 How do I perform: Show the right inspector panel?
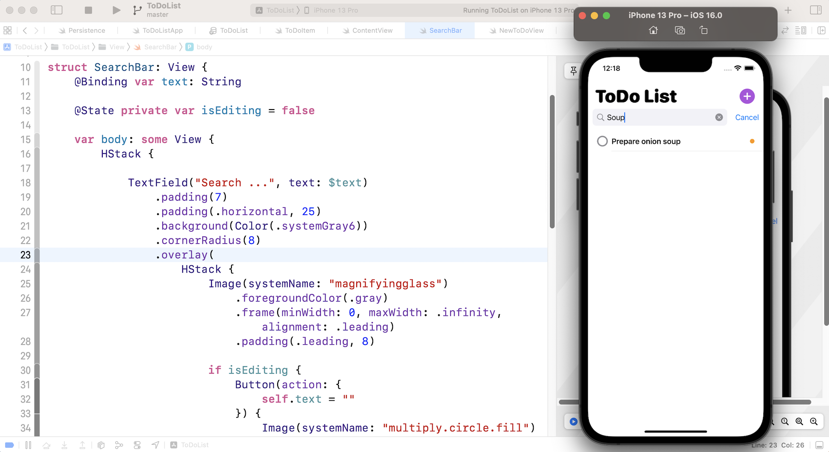(x=816, y=10)
